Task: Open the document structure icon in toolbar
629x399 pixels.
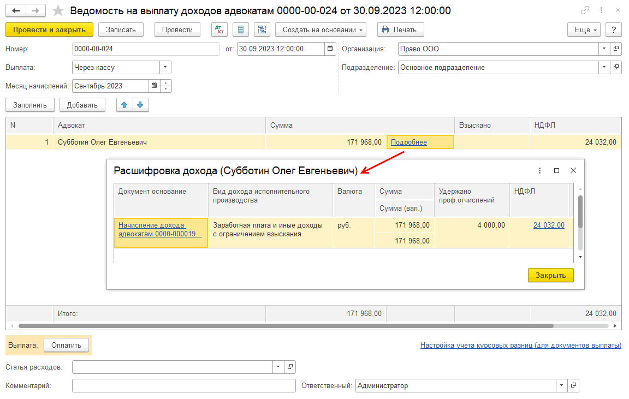Action: [262, 30]
